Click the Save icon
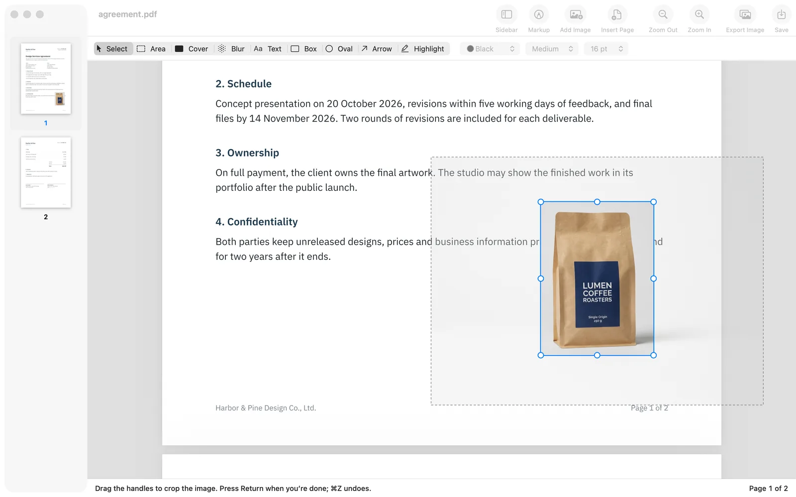 (x=782, y=15)
